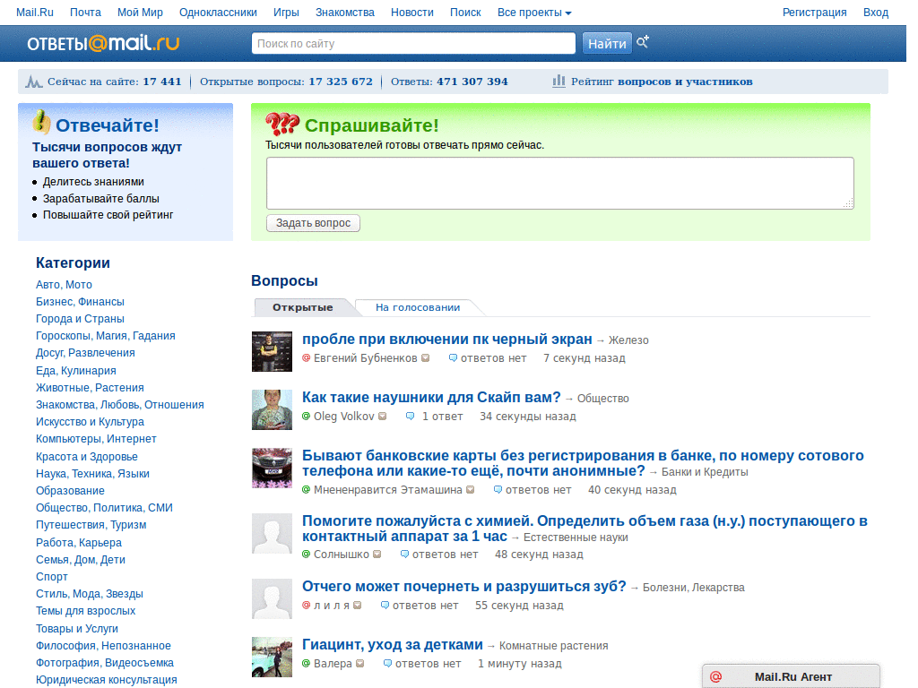Open the Железо subcategory link
This screenshot has width=918, height=688.
coord(628,340)
